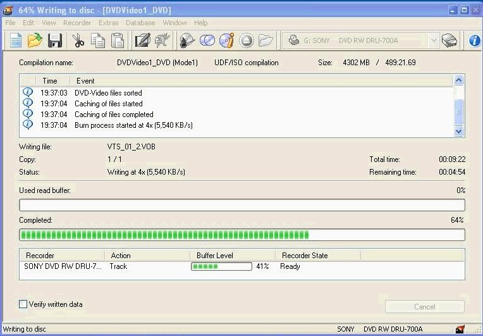The height and width of the screenshot is (336, 483).
Task: Click the Save floppy disk icon
Action: [x=54, y=40]
